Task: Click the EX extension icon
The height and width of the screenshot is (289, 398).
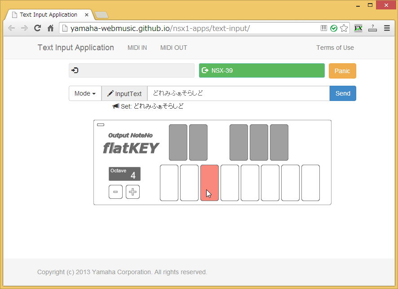Action: click(x=358, y=28)
